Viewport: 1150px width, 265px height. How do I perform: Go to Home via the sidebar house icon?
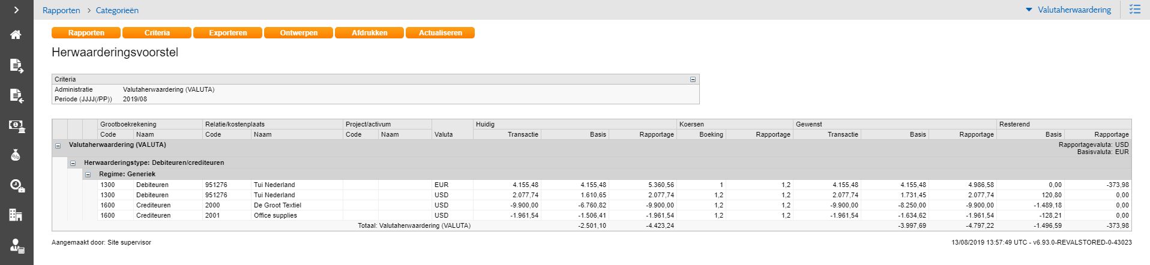click(16, 35)
